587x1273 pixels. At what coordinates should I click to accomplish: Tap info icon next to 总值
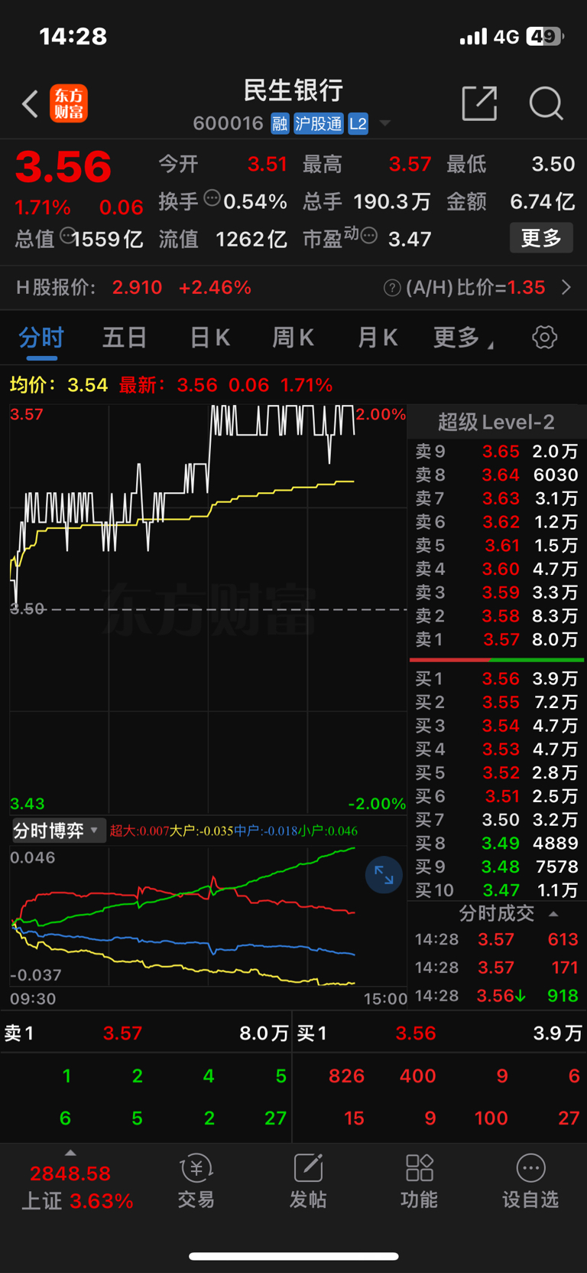point(67,236)
